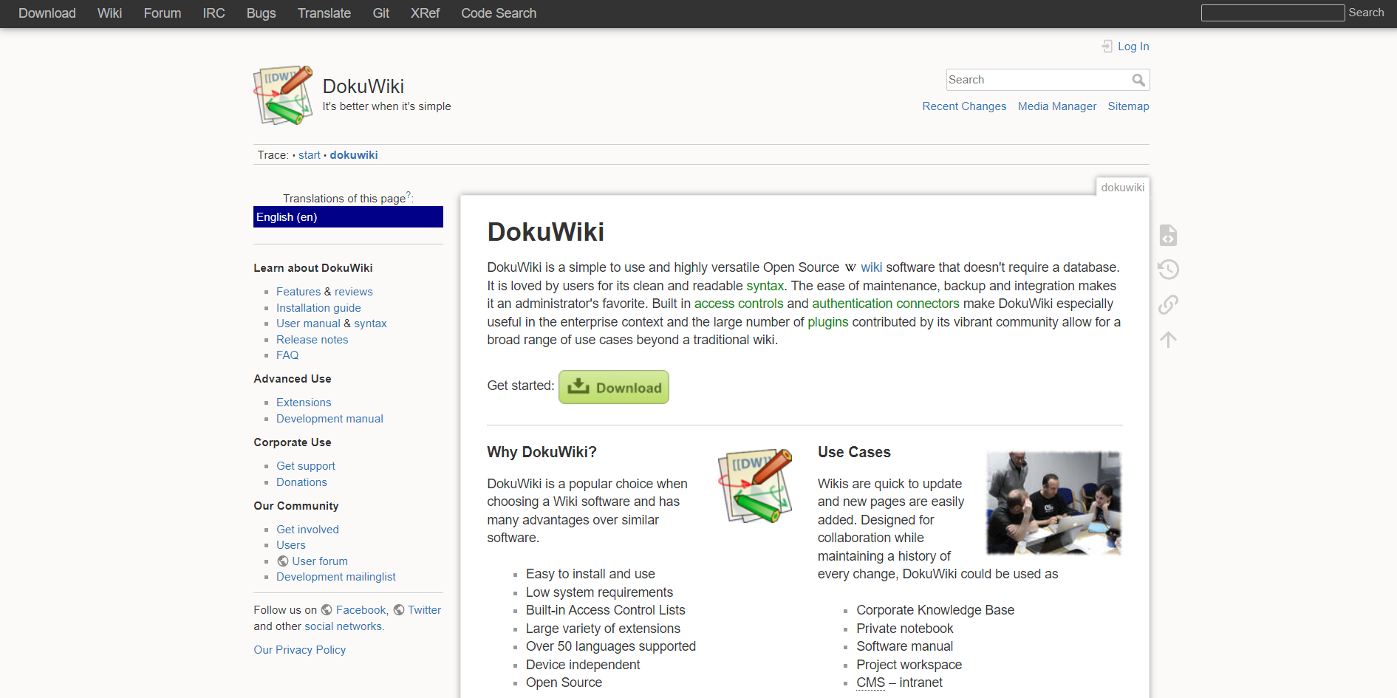Click the Search button in the top bar
The height and width of the screenshot is (698, 1397).
coord(1367,13)
